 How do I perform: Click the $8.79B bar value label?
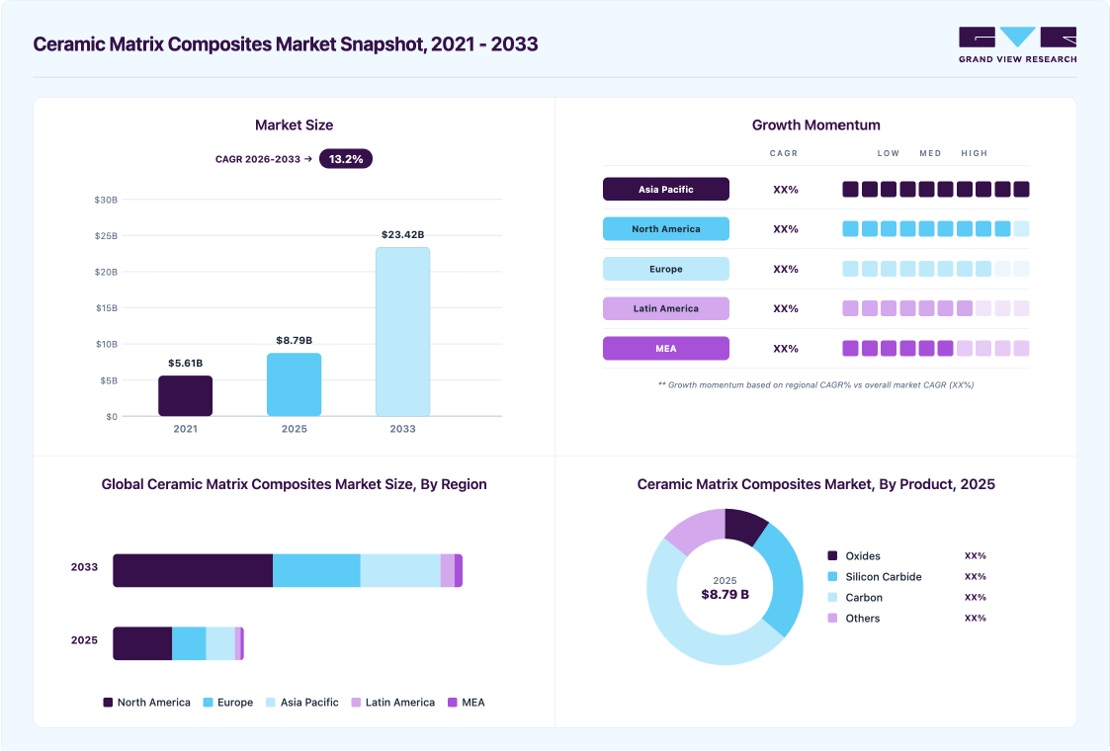coord(294,341)
